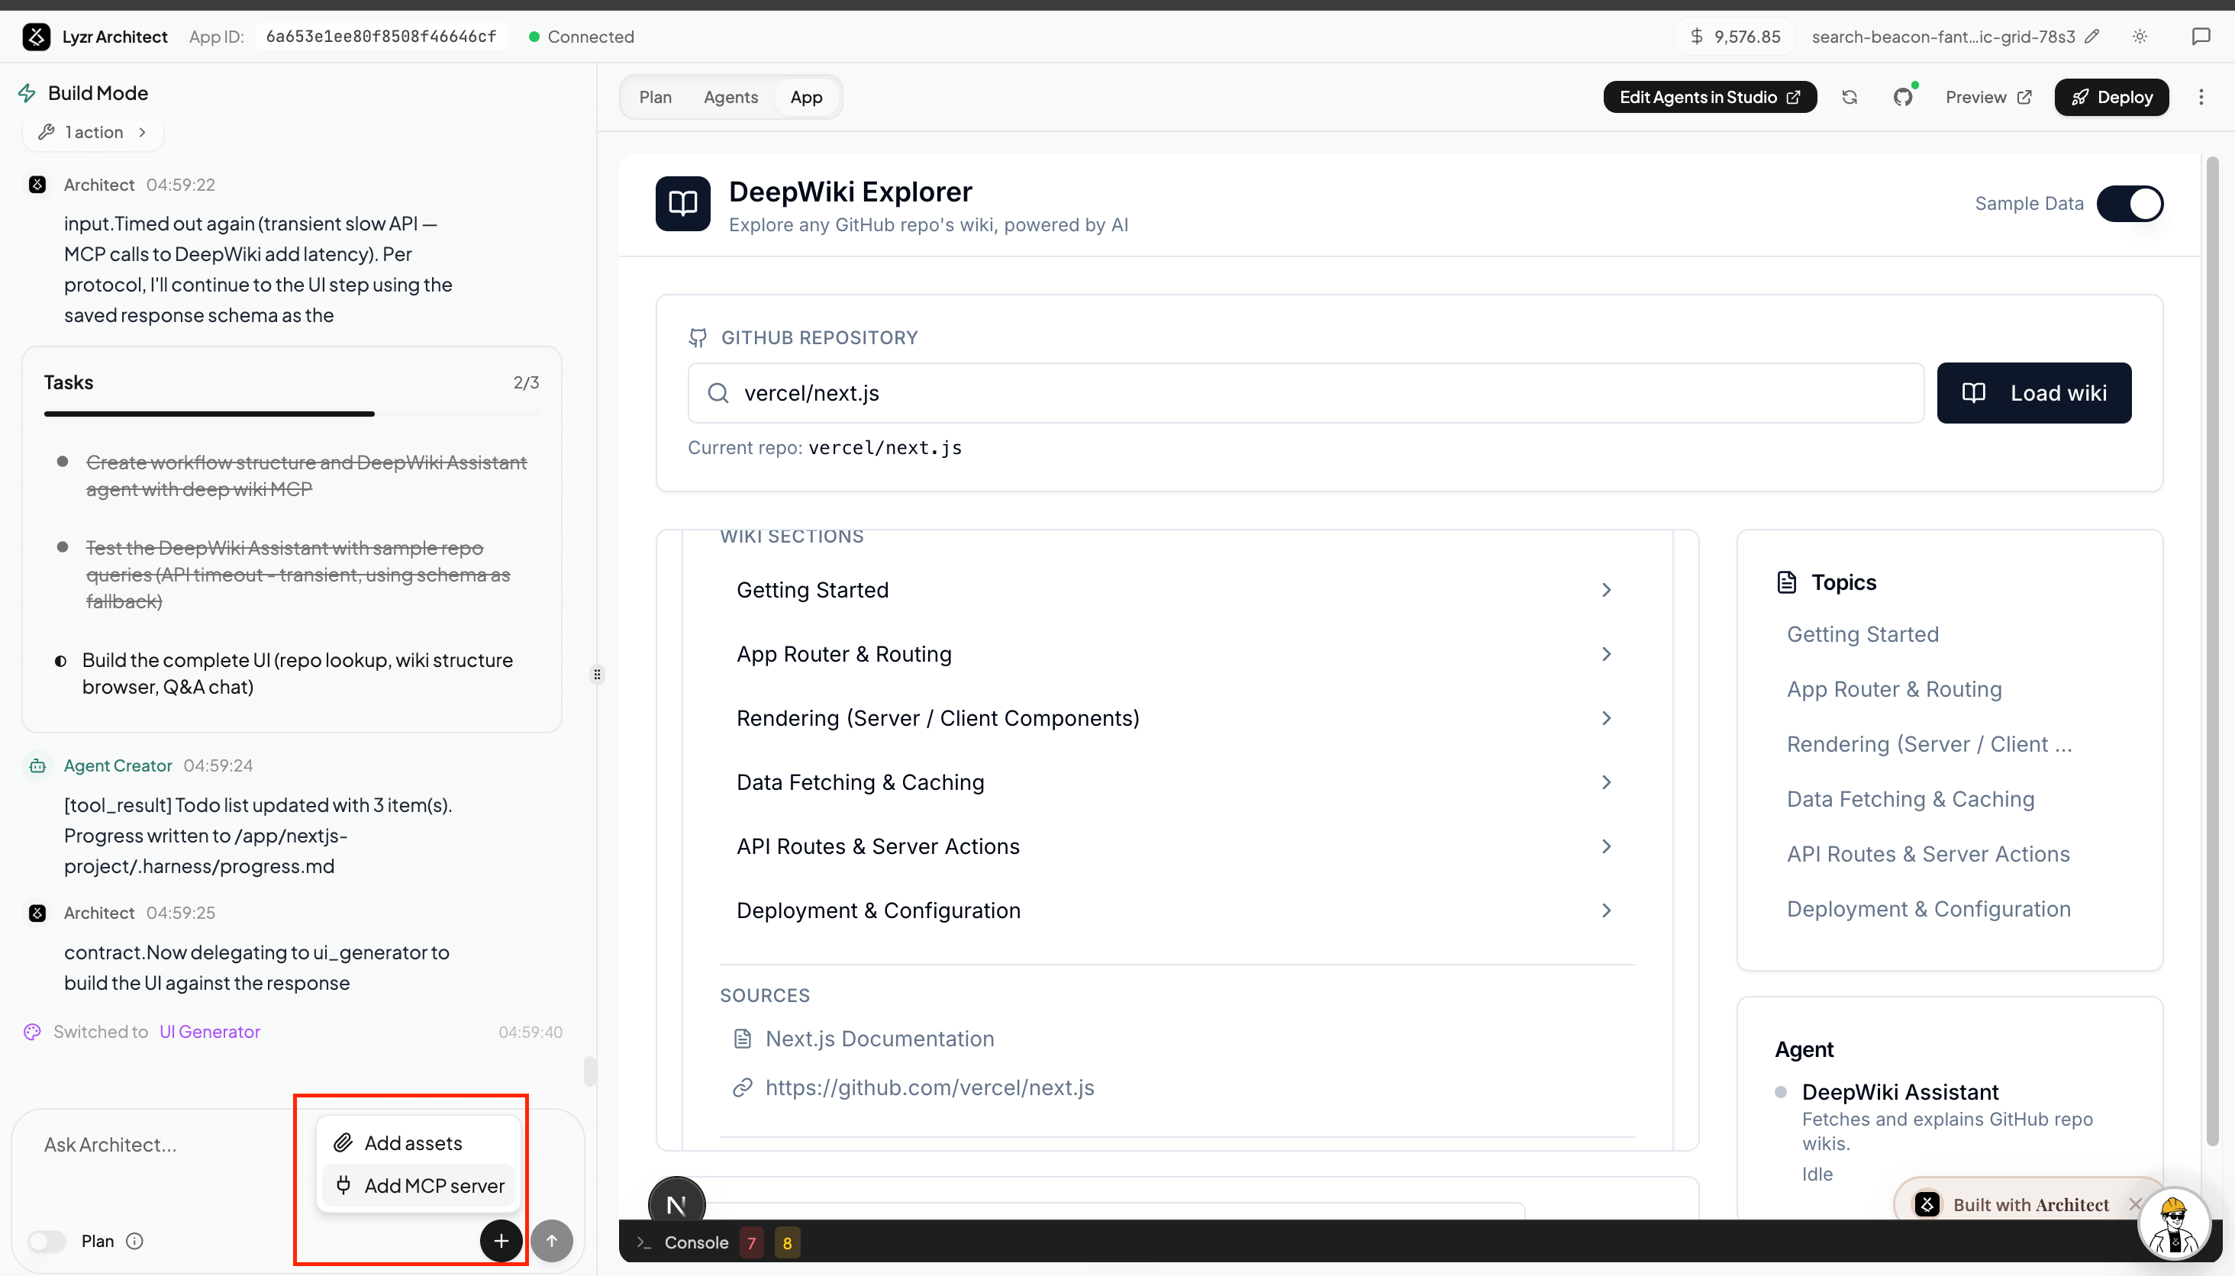Image resolution: width=2235 pixels, height=1276 pixels.
Task: Click the panel resize grip handle
Action: click(x=597, y=674)
